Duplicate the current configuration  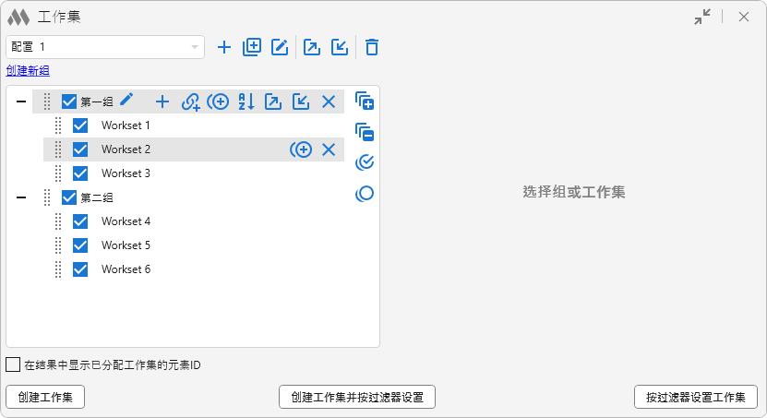click(x=252, y=47)
